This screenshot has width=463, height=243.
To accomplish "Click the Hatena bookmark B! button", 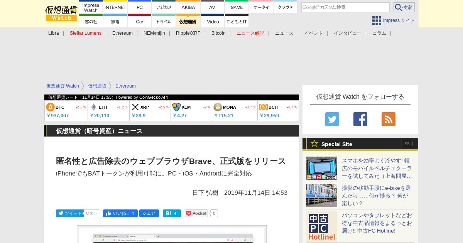I will (x=172, y=213).
